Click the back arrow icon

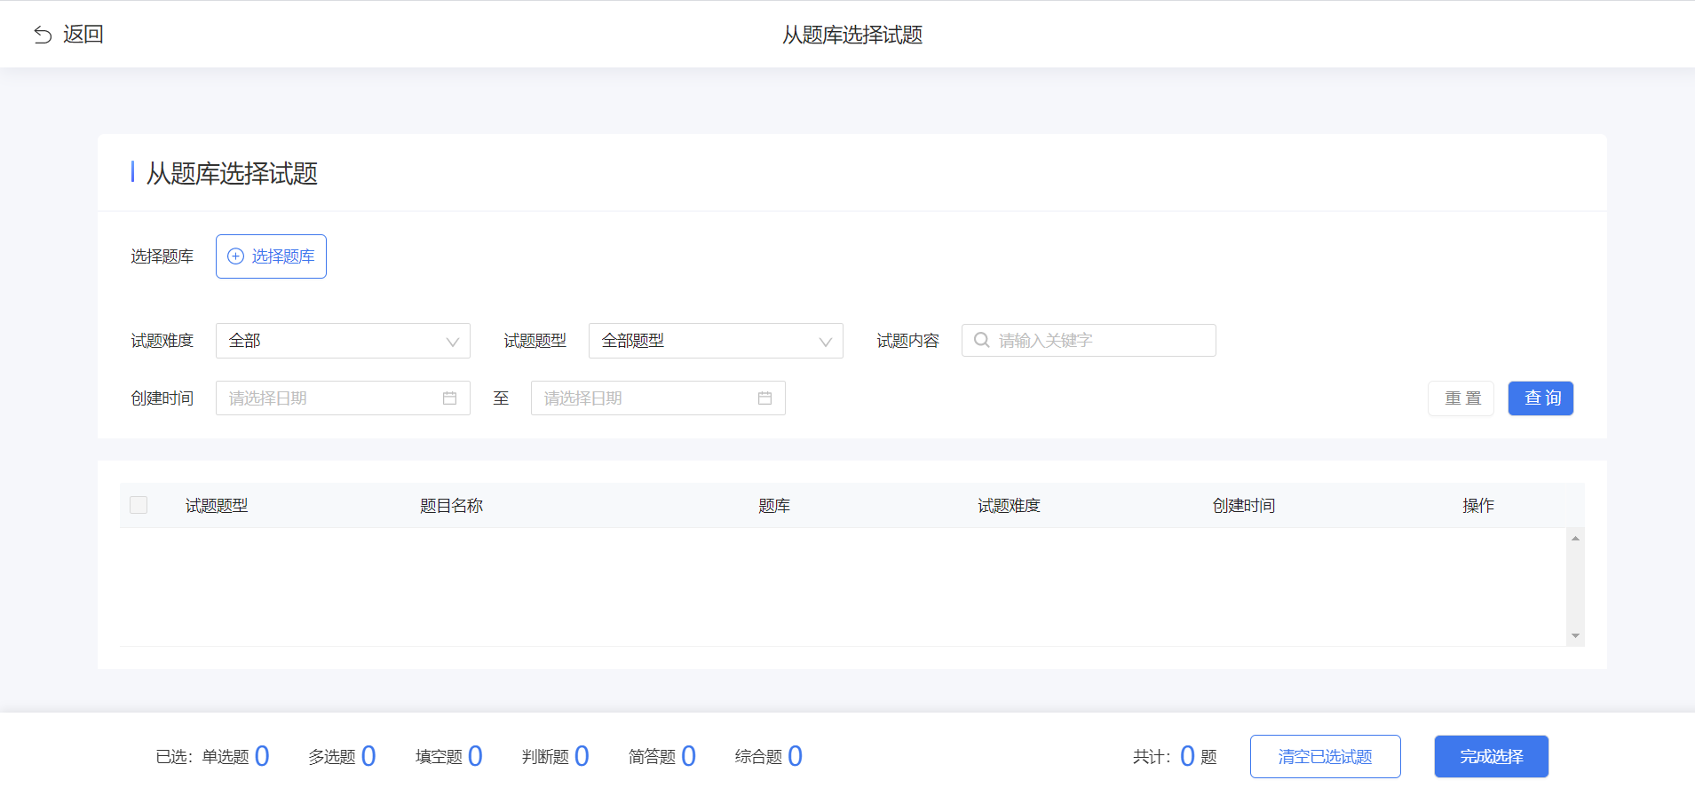[x=43, y=35]
